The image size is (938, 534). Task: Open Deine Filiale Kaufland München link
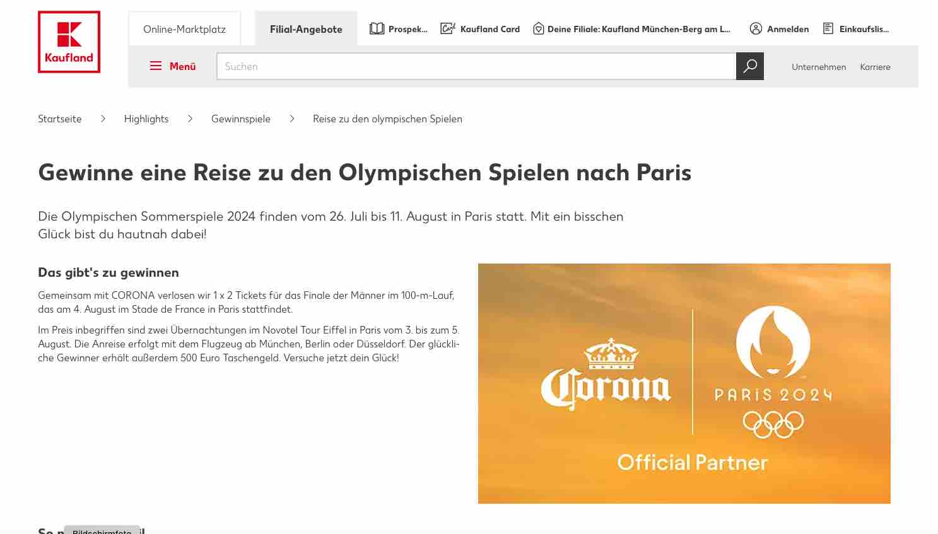click(x=639, y=29)
